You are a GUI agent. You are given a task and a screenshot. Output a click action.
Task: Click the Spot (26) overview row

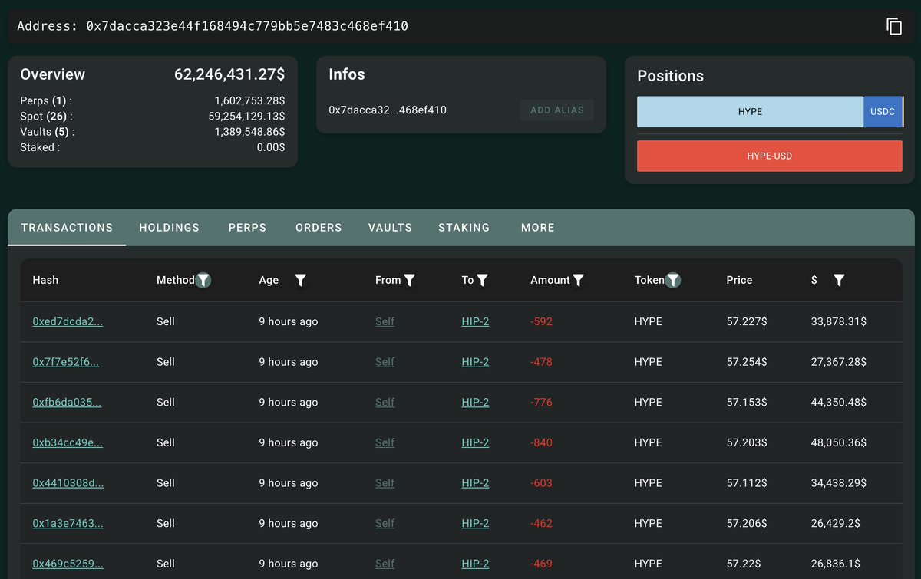pyautogui.click(x=153, y=117)
